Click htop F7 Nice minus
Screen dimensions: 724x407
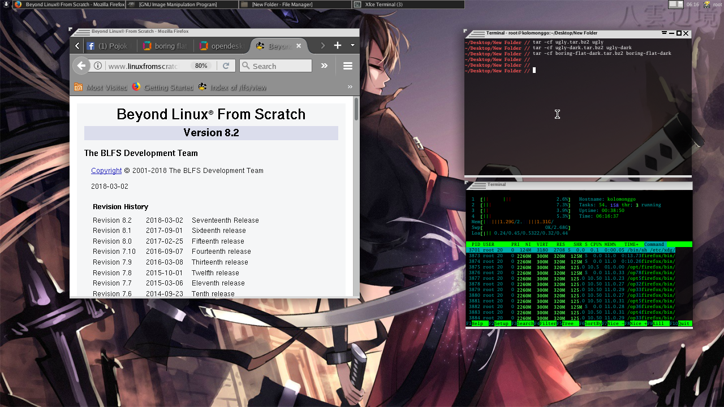(613, 324)
